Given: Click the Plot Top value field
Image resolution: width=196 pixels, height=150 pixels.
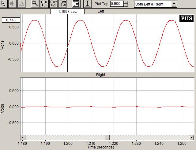Looking at the screenshot, I should [x=117, y=4].
